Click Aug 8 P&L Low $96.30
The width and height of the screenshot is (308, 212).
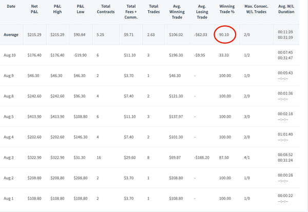[x=80, y=96]
